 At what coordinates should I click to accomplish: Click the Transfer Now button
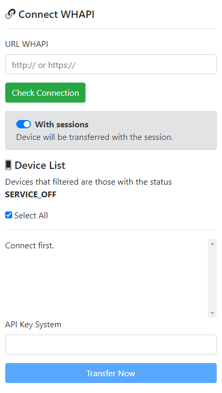pos(111,373)
